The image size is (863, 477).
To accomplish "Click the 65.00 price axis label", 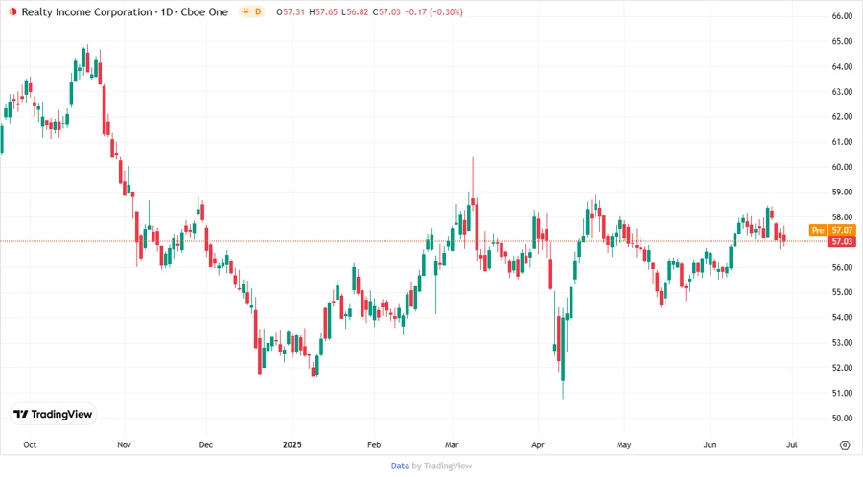I will point(842,42).
